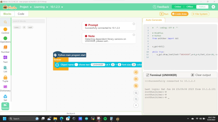Click the terminal link icon
Screen dimensions: 218x122
pos(147,75)
